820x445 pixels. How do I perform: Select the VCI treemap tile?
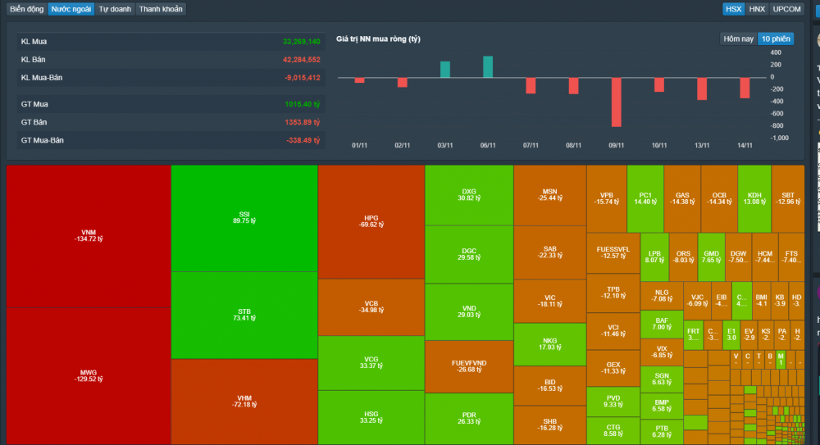click(613, 331)
